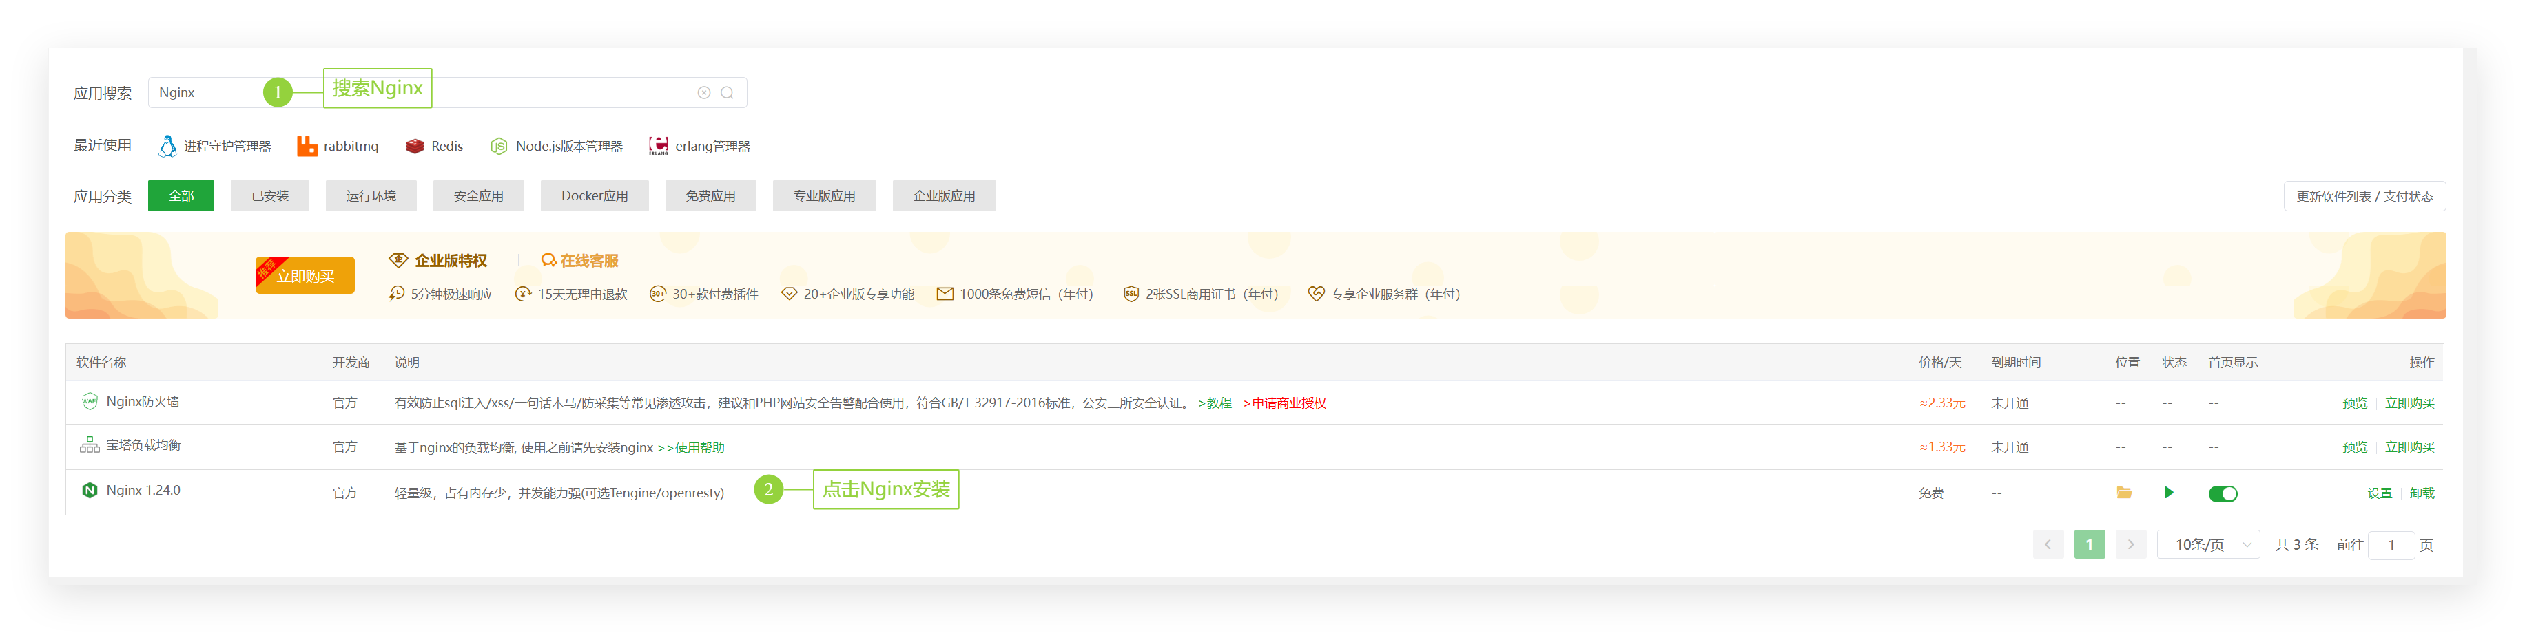Screen dimensions: 2525x633
Task: Open the Nginx install folder icon
Action: click(x=2123, y=493)
